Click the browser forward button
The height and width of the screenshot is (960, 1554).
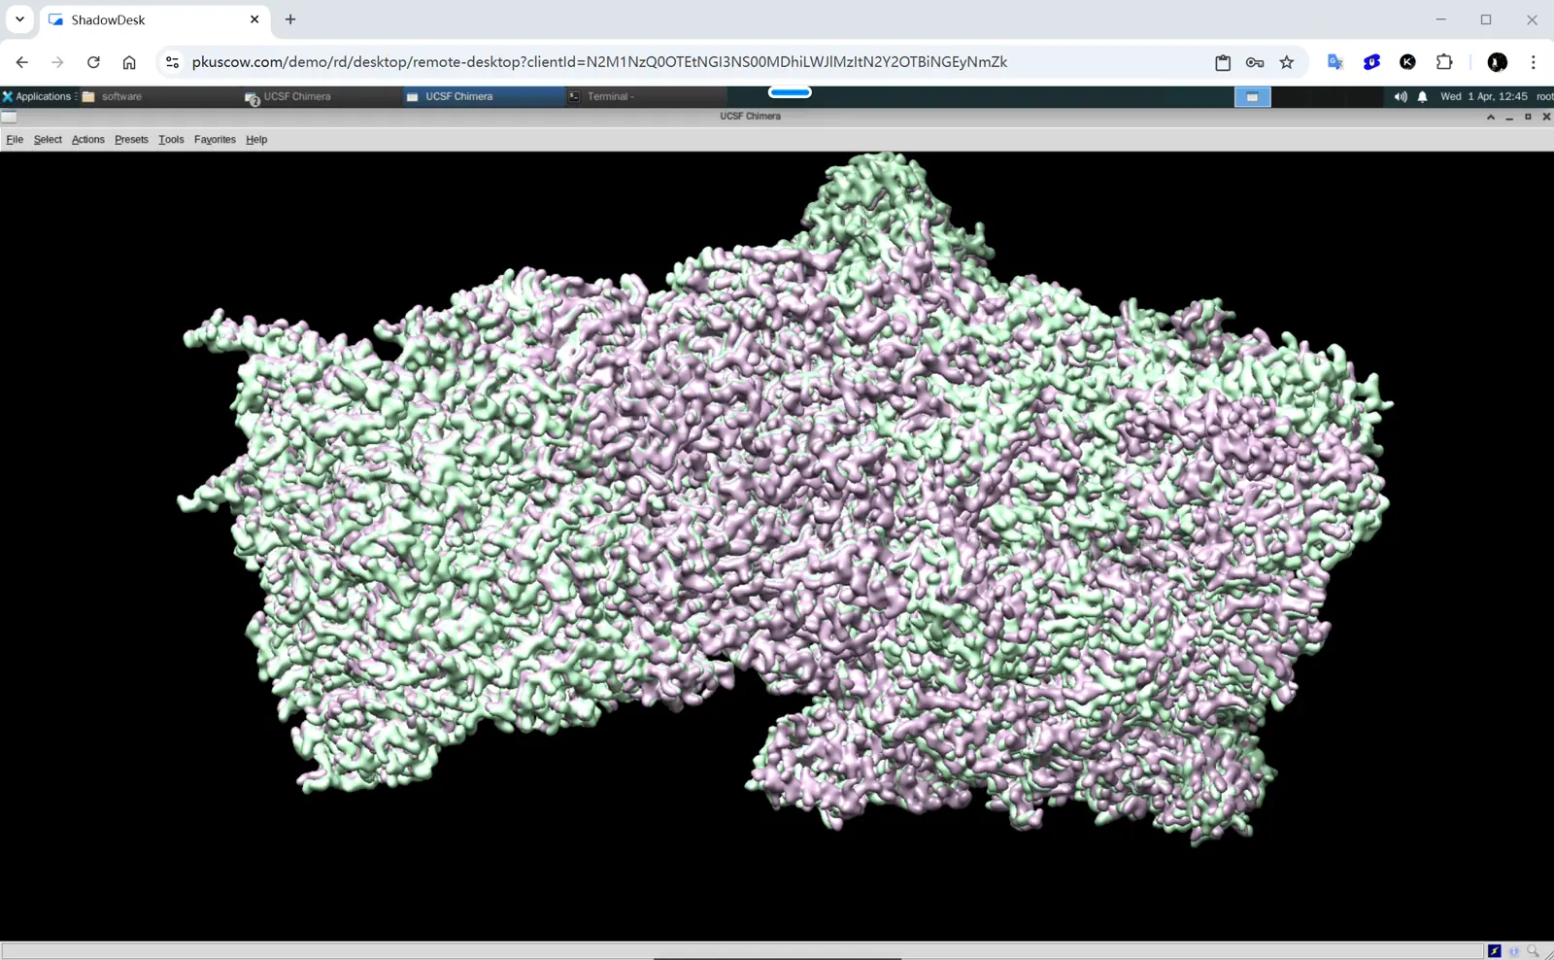(x=57, y=62)
